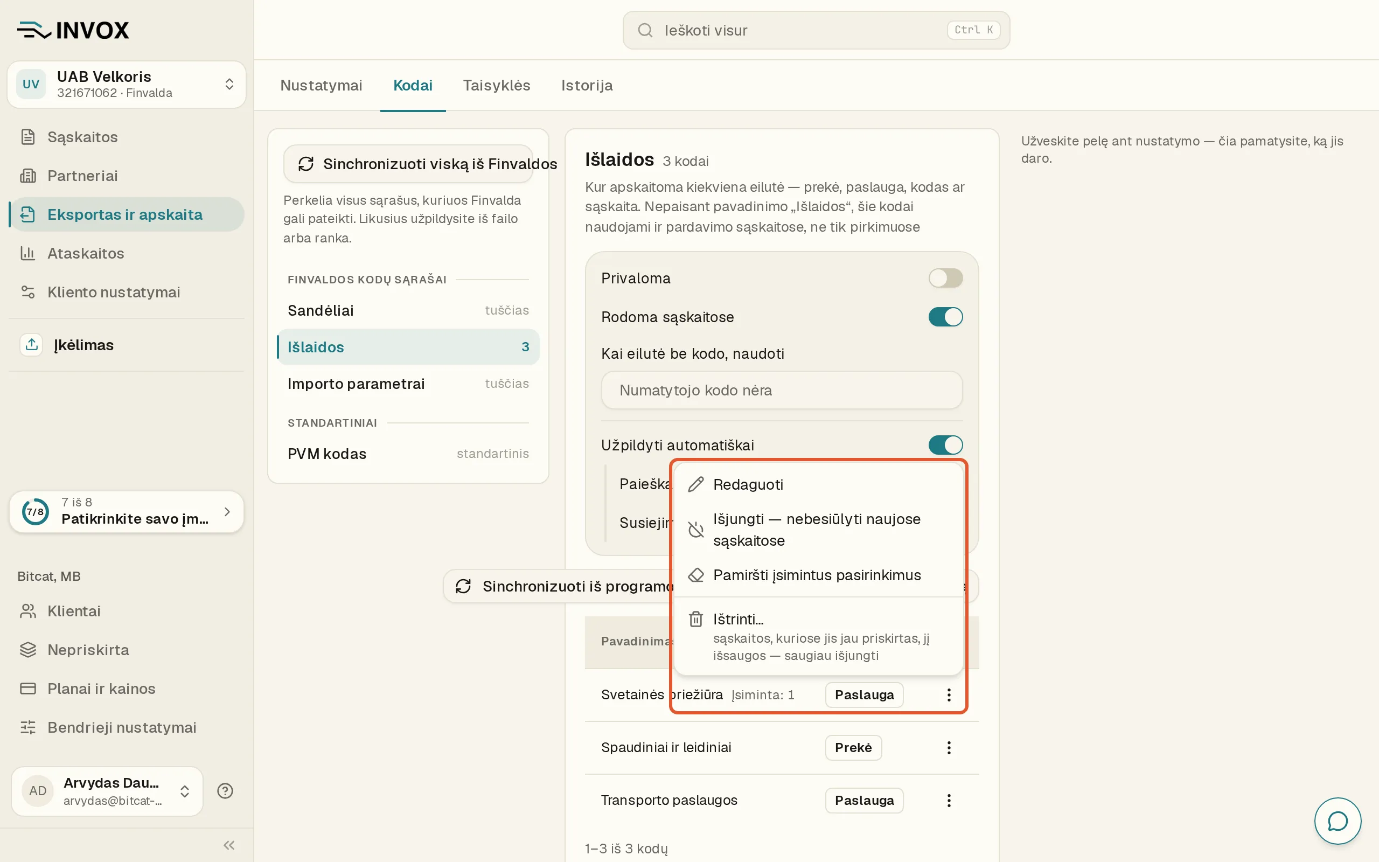The width and height of the screenshot is (1379, 862).
Task: Open the Sąskaitos sidebar item
Action: (127, 137)
